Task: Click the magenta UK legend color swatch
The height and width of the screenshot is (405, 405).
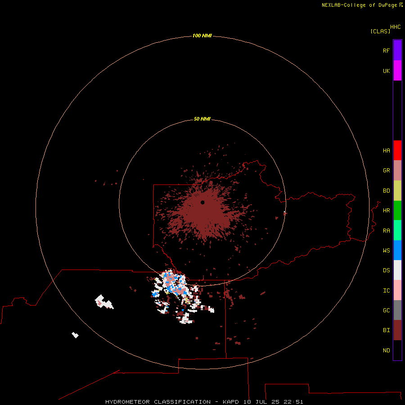Action: [x=397, y=71]
